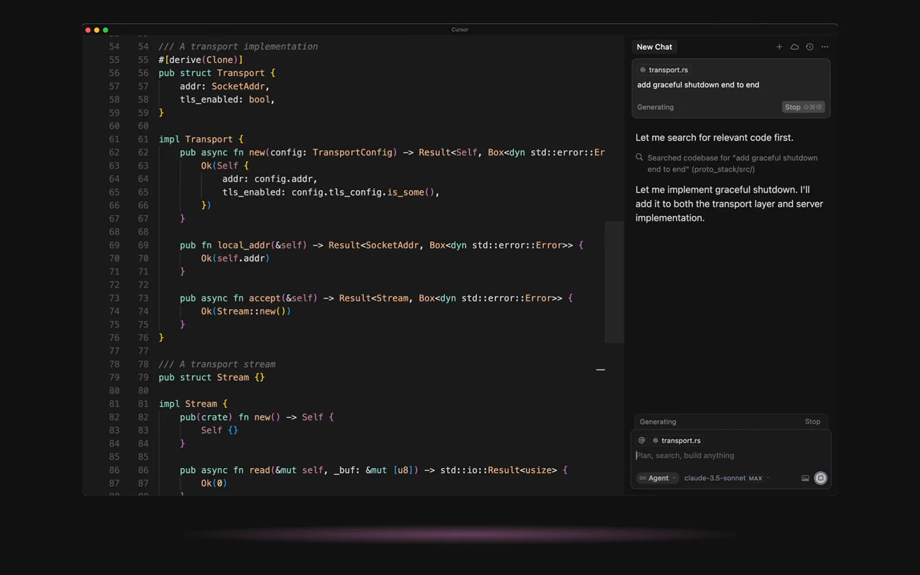Switch to the New Chat tab
Image resolution: width=920 pixels, height=575 pixels.
(654, 47)
